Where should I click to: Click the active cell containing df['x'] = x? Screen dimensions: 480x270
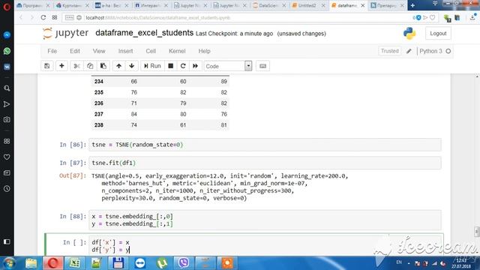pyautogui.click(x=265, y=245)
